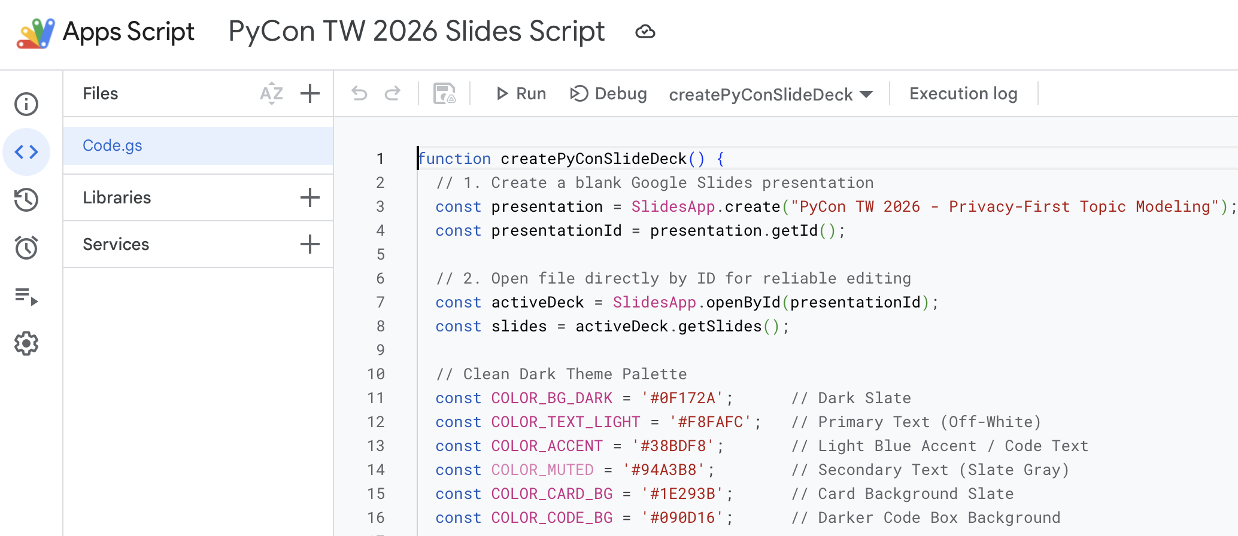
Task: Run the selected function
Action: click(x=521, y=94)
